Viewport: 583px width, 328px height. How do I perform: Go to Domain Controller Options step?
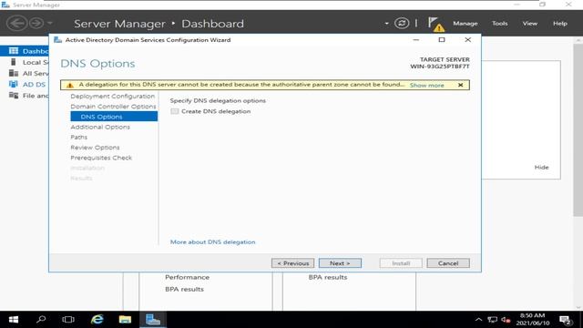pyautogui.click(x=113, y=107)
